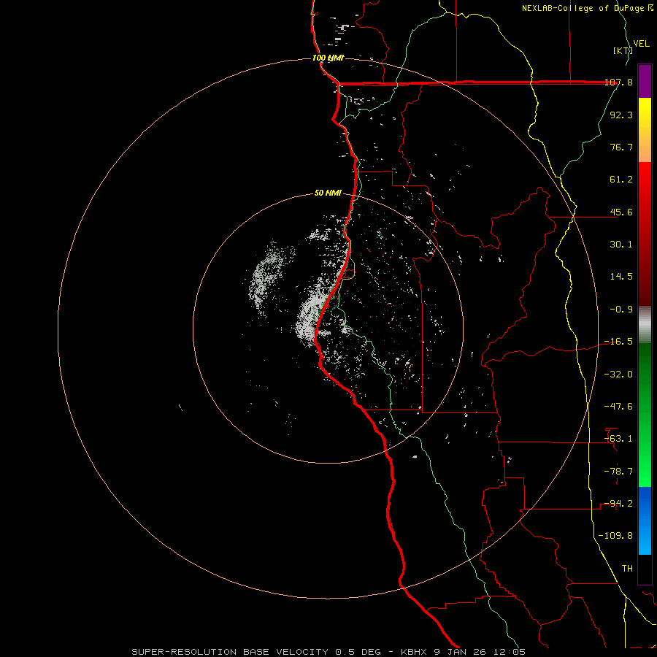Select the -32.0 legend value
Image resolution: width=657 pixels, height=657 pixels.
[618, 374]
